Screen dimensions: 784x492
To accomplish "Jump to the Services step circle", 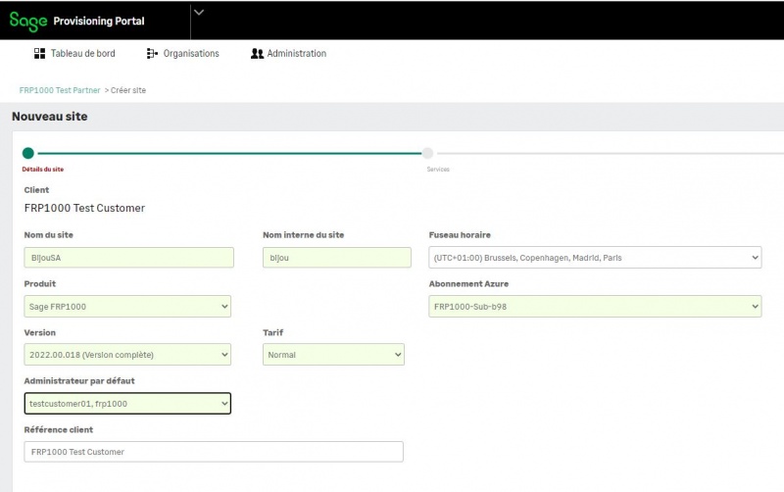I will pos(427,153).
